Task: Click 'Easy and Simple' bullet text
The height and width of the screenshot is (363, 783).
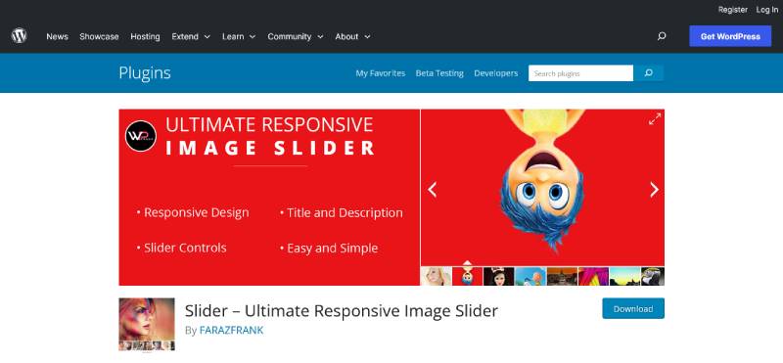Action: (x=332, y=249)
